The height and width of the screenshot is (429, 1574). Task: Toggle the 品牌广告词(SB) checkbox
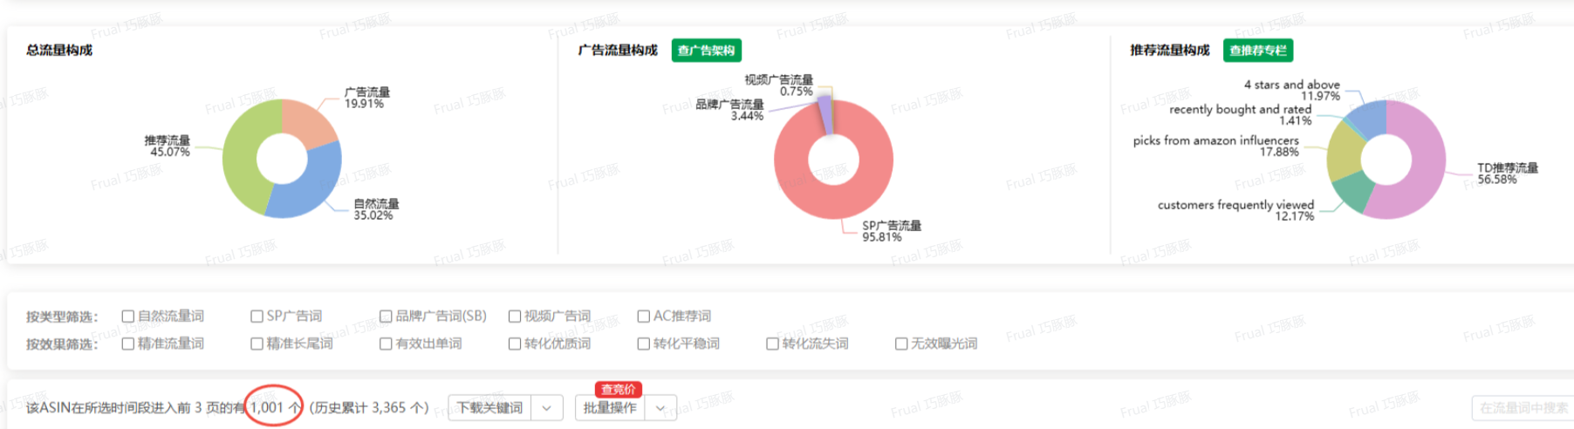[x=386, y=317]
